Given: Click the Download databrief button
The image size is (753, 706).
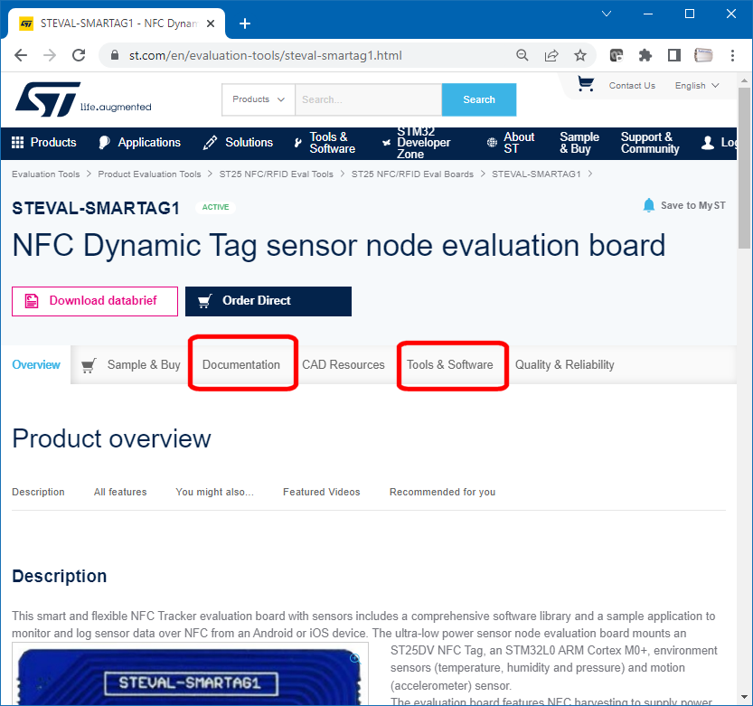Looking at the screenshot, I should click(x=95, y=301).
